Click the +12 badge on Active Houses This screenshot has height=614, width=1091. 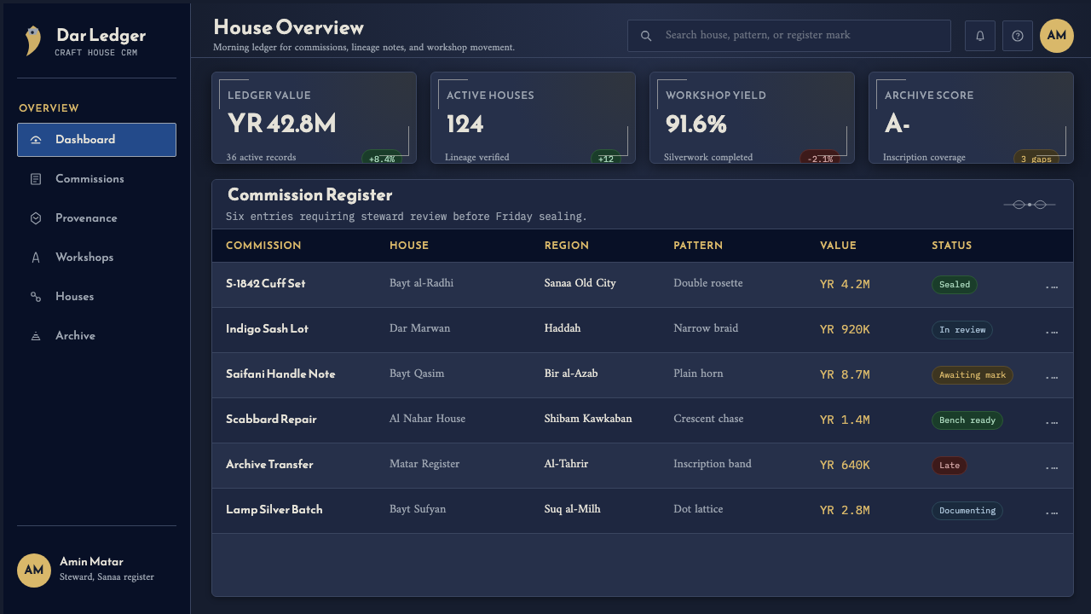[x=606, y=159]
